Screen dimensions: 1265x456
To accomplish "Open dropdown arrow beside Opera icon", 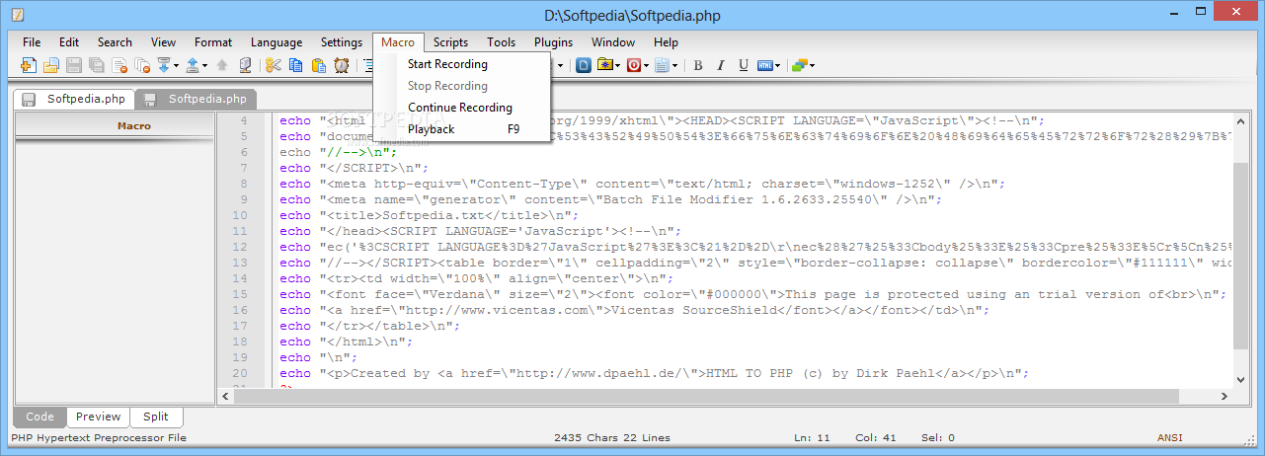I will [x=646, y=65].
